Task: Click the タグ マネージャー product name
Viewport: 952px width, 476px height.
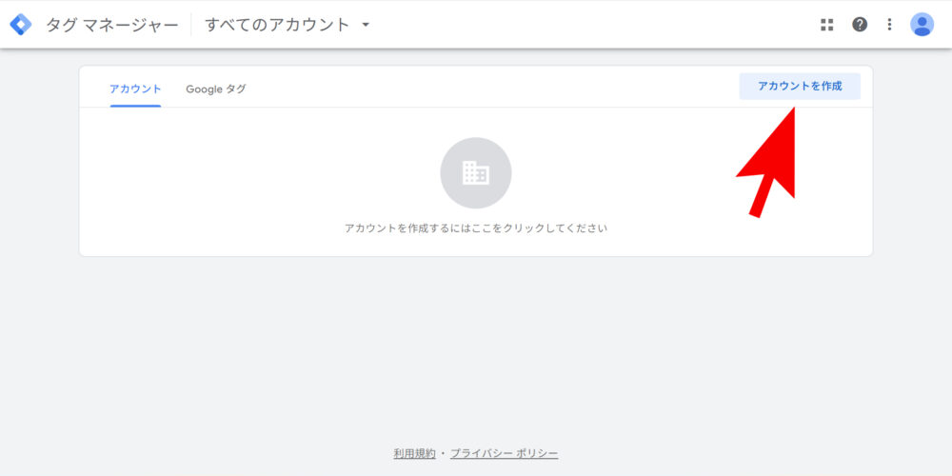Action: coord(111,25)
